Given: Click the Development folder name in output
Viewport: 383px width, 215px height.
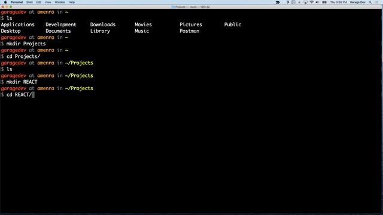Looking at the screenshot, I should pos(61,24).
